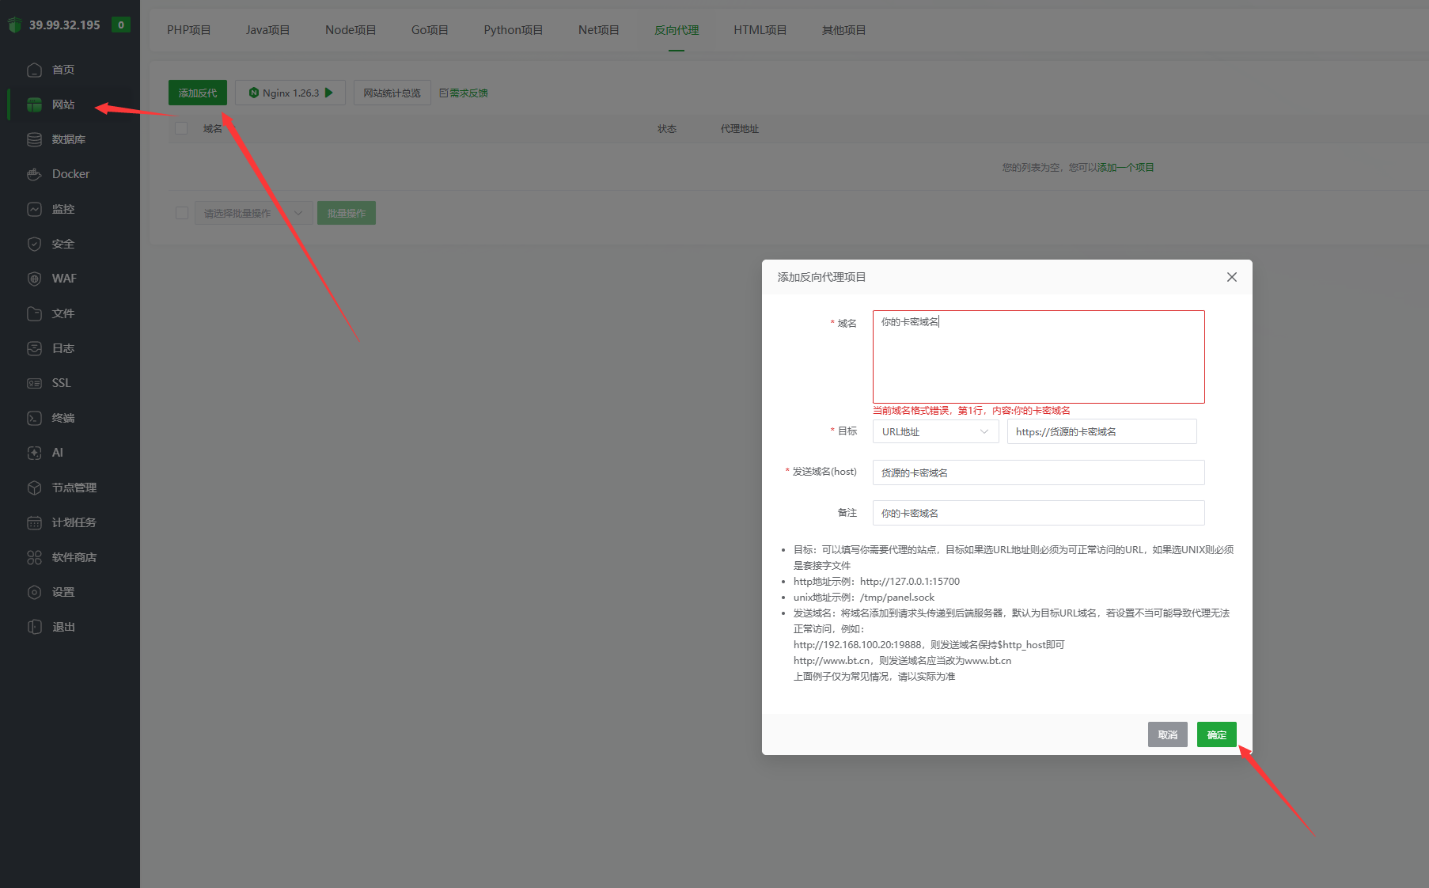The height and width of the screenshot is (888, 1429).
Task: Switch to the Node项目 tab
Action: click(351, 30)
